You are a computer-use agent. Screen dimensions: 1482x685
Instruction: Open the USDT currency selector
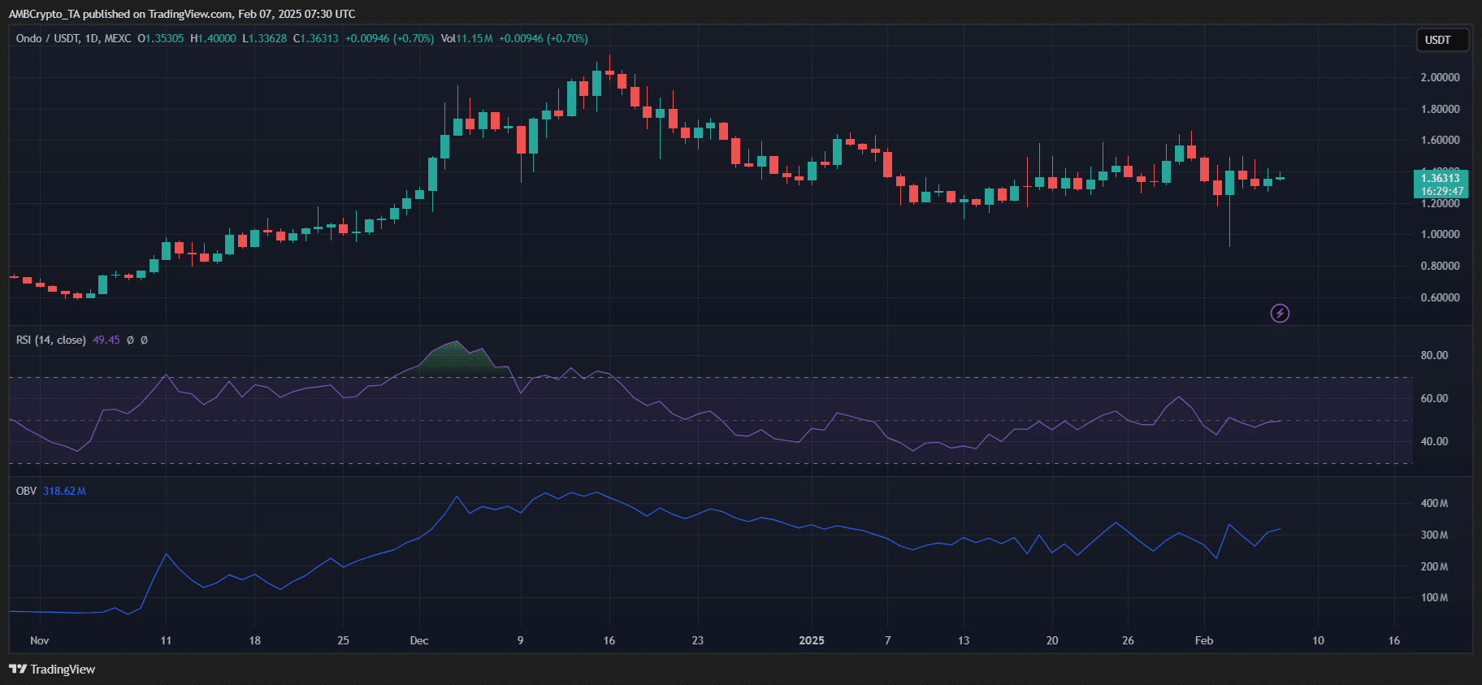[x=1442, y=40]
